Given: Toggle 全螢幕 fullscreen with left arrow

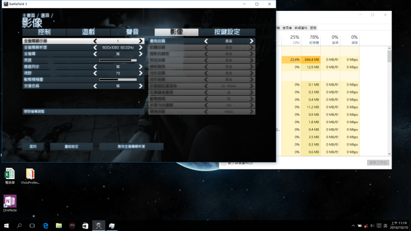Looking at the screenshot, I should 95,54.
